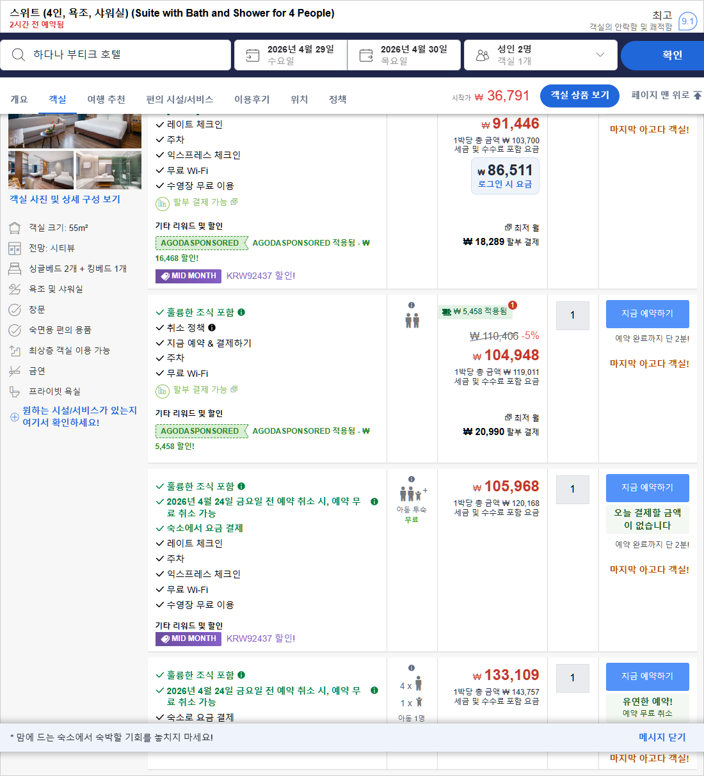Switch to the 위치 tab
704x776 pixels.
click(300, 100)
